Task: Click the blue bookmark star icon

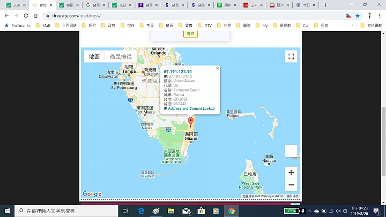Action: (358, 16)
